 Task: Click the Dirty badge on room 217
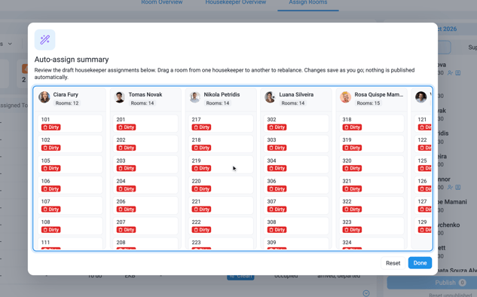[202, 127]
